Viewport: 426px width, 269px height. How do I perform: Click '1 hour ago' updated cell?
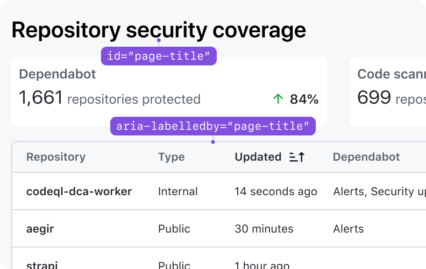point(262,265)
